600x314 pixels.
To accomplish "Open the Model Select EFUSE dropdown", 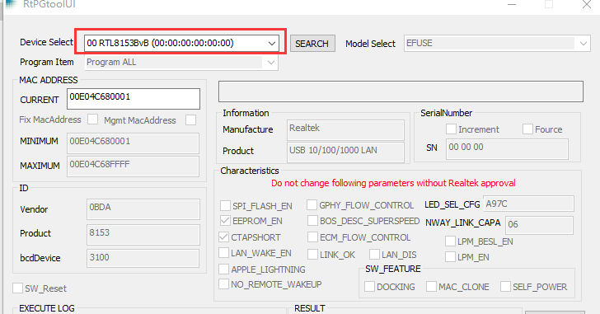I will click(x=497, y=43).
